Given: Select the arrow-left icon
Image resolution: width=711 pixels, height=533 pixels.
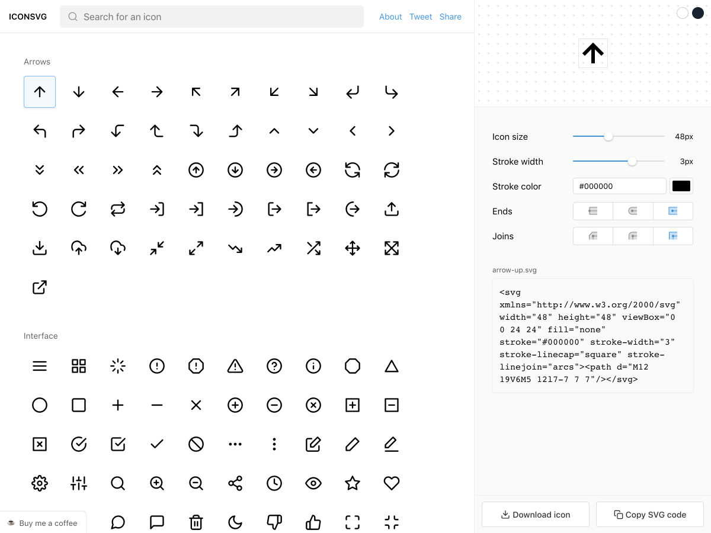Looking at the screenshot, I should [118, 92].
